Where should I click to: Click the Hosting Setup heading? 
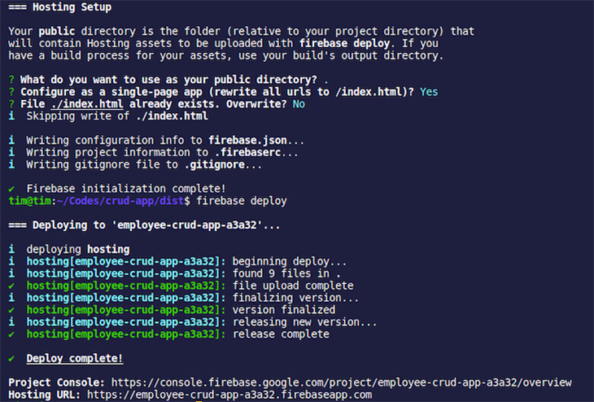(x=72, y=7)
